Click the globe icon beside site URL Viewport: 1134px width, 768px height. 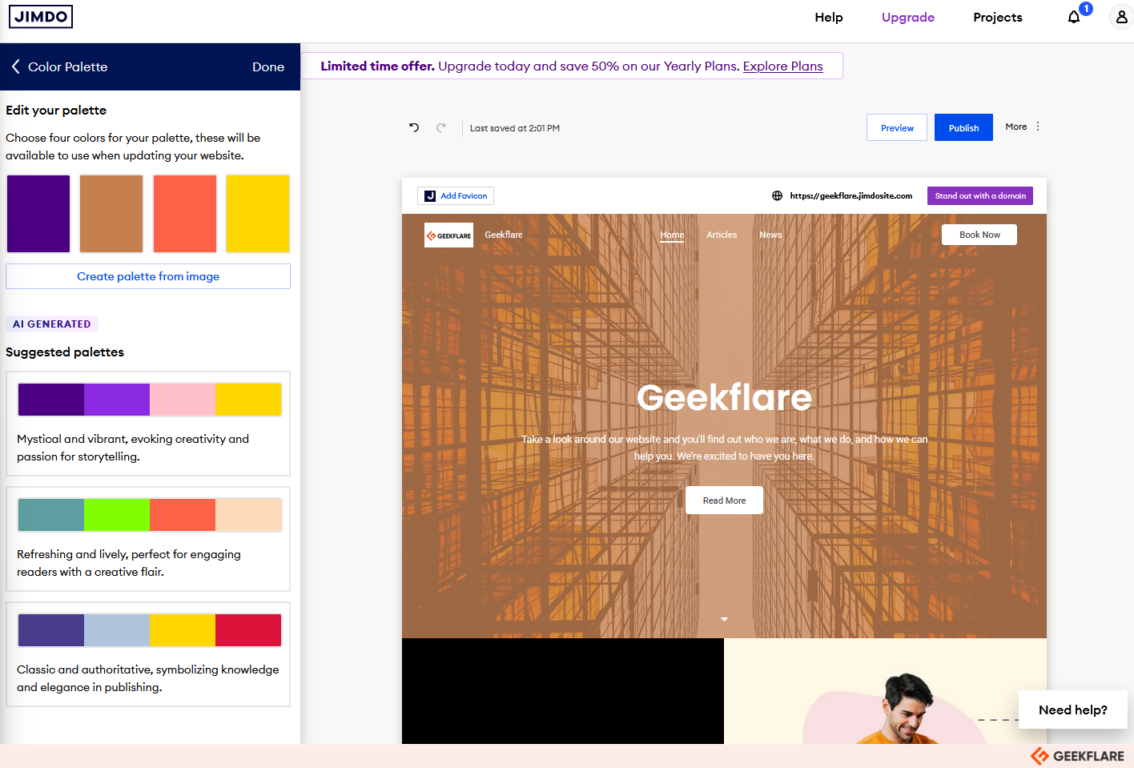click(x=777, y=195)
